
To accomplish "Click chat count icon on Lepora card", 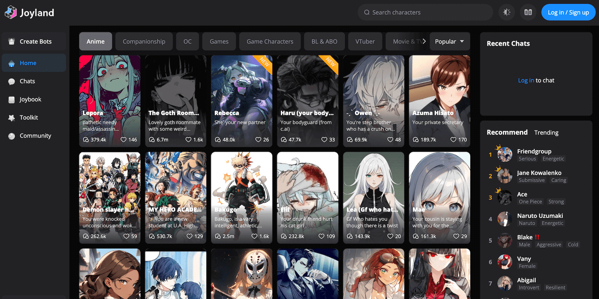I will [86, 140].
